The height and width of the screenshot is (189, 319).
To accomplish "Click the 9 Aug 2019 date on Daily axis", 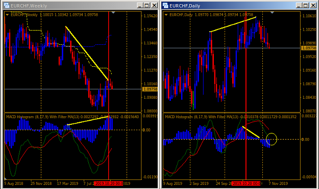I will 173,183.
